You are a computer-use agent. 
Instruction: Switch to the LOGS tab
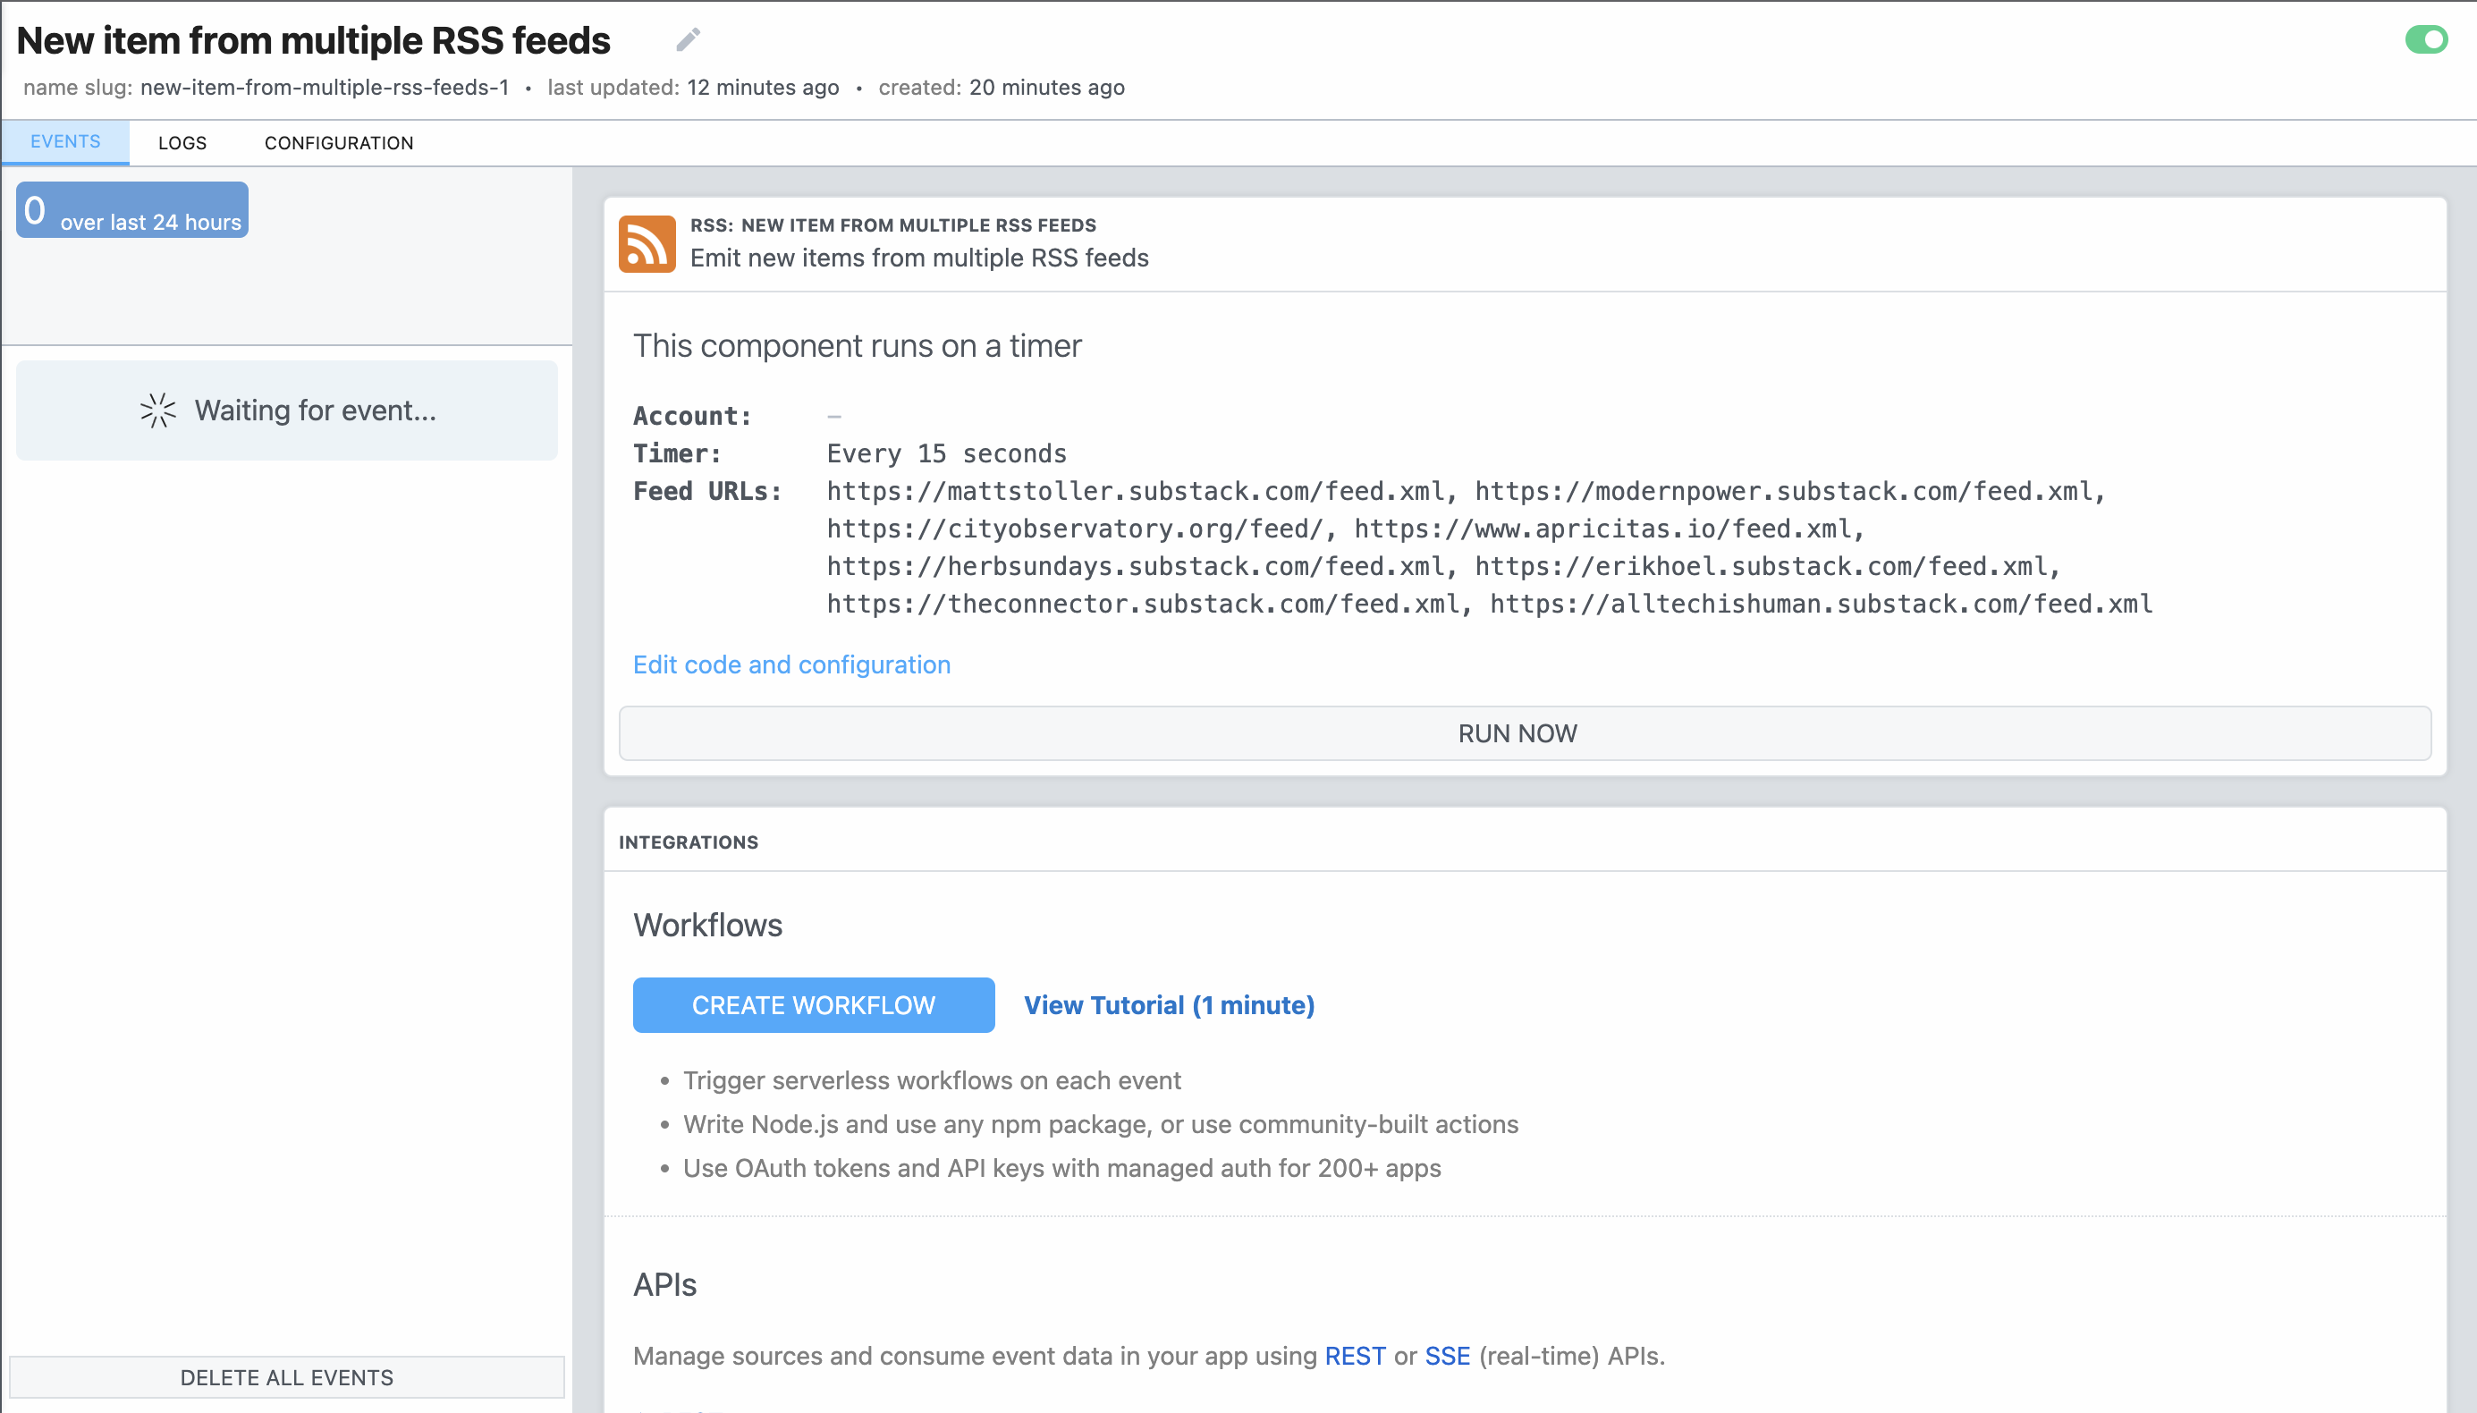point(182,141)
